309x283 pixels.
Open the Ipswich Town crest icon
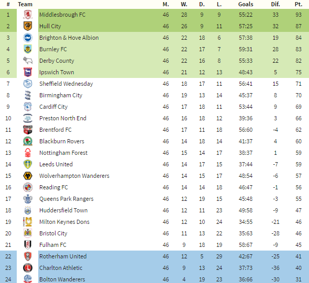coord(28,72)
